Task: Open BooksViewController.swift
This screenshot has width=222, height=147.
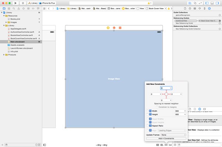Action: click(21, 35)
